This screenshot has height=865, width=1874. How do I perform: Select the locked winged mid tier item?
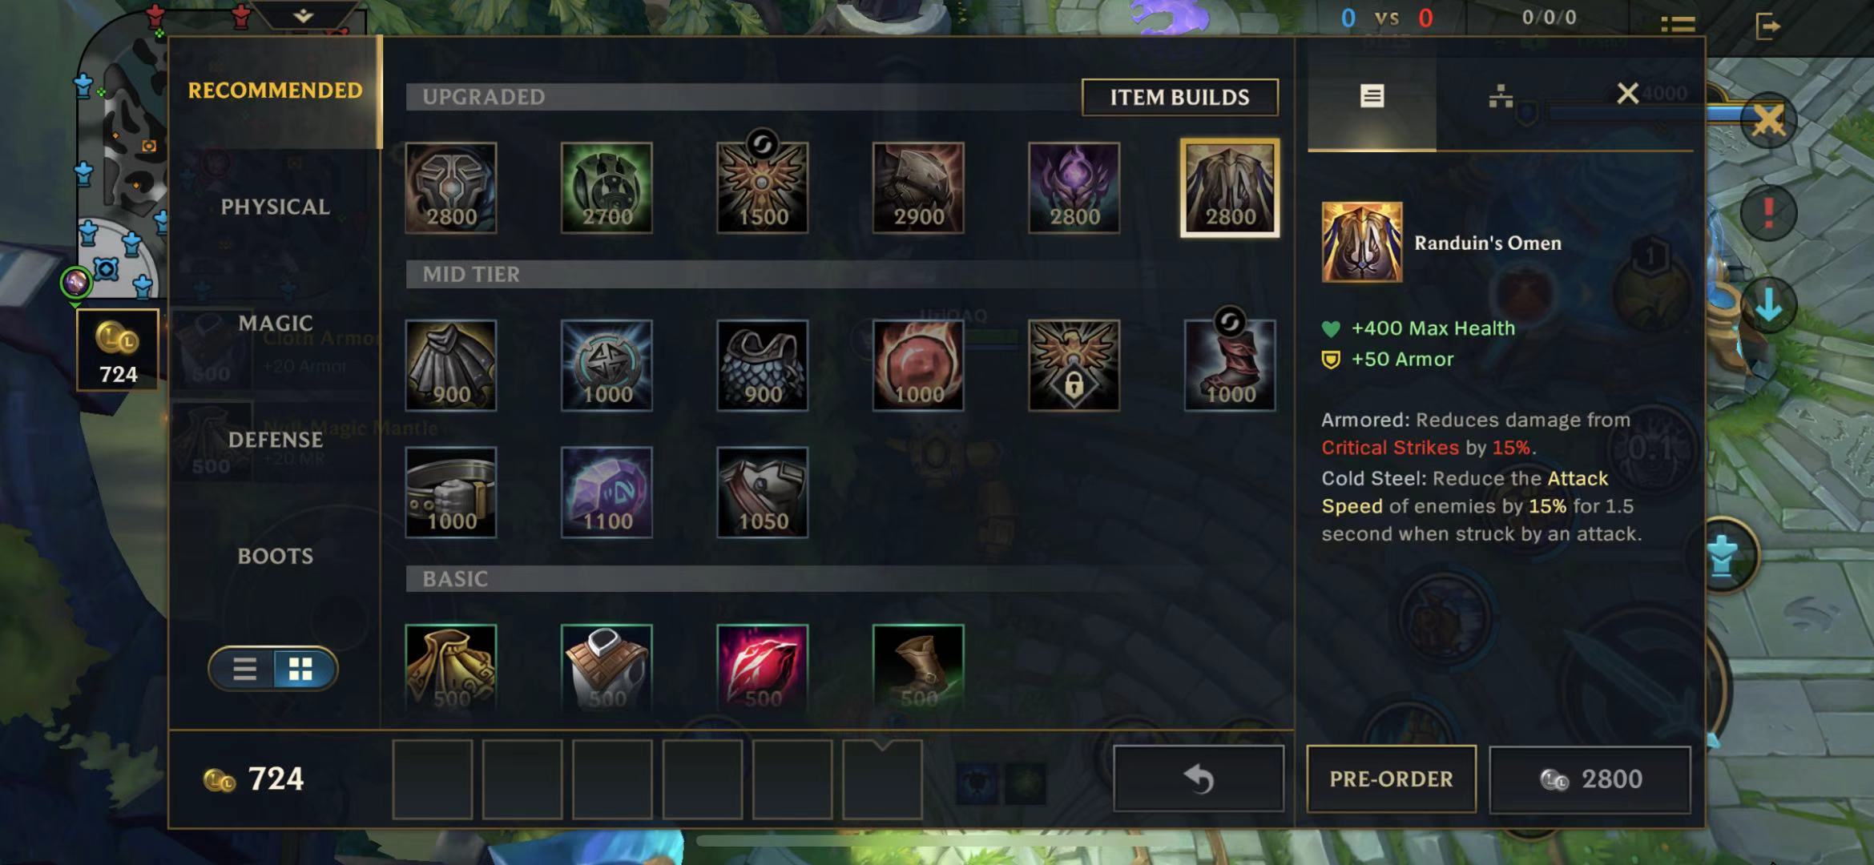[x=1074, y=365]
